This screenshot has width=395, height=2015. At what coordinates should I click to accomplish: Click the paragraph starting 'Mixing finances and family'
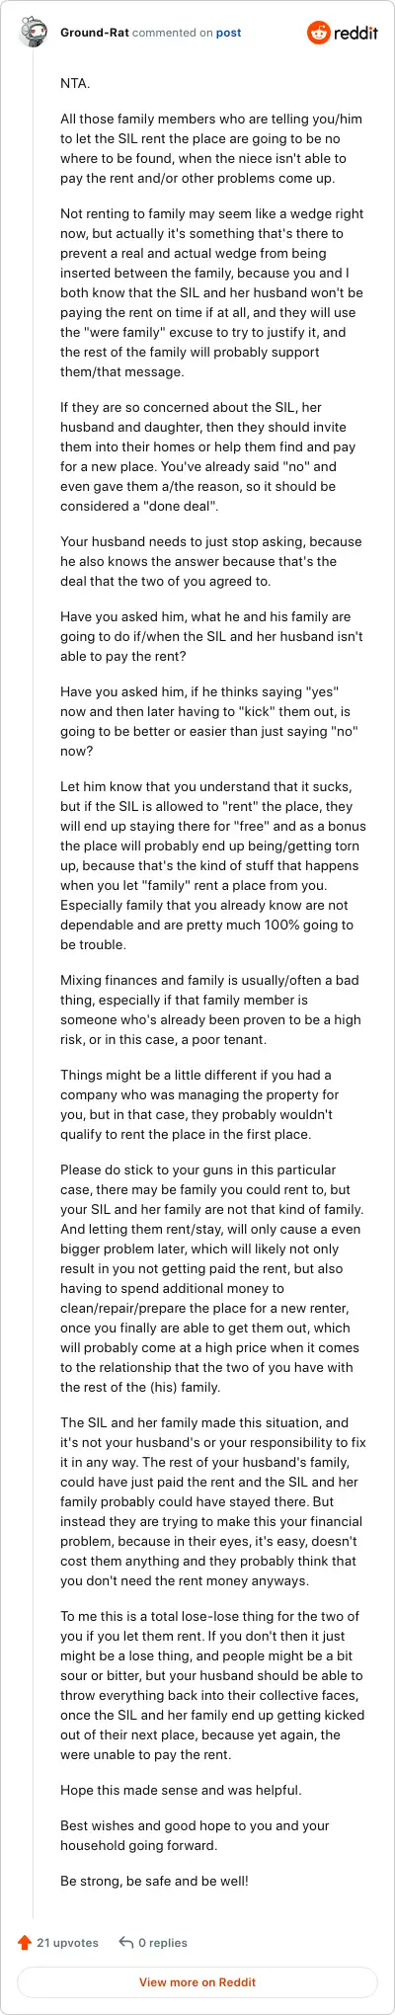pos(211,1009)
